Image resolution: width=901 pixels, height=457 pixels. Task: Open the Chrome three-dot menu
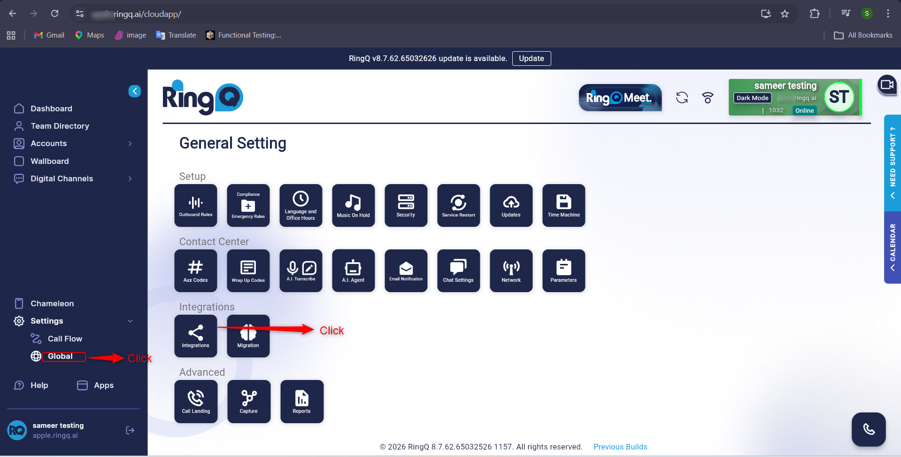click(x=888, y=14)
